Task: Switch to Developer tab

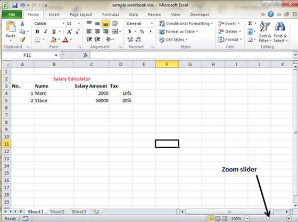Action: (200, 14)
